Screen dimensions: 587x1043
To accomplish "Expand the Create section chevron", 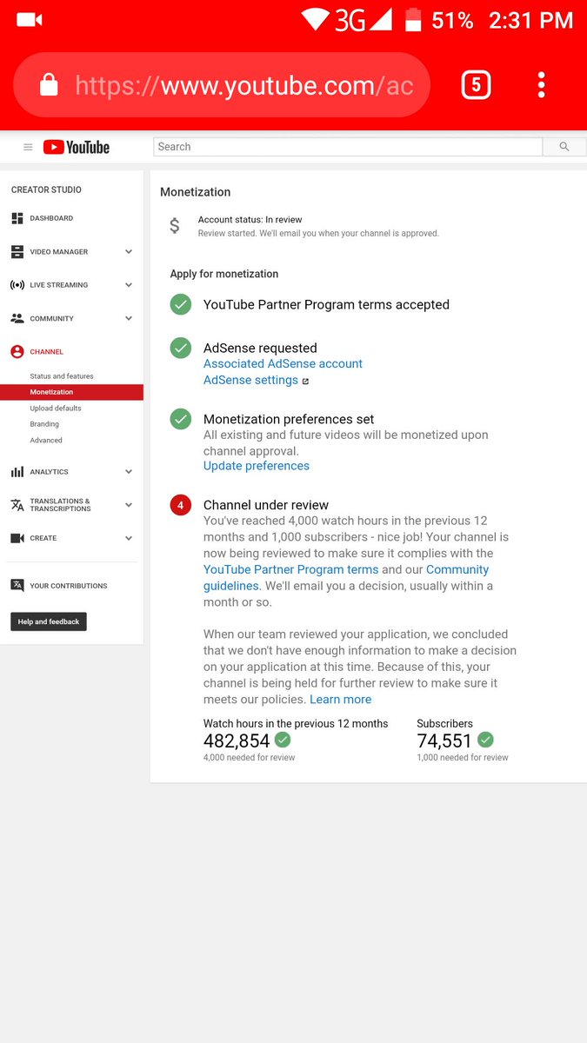I will pyautogui.click(x=129, y=538).
